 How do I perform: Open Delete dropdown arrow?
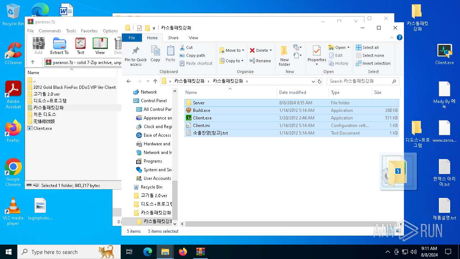pos(271,50)
